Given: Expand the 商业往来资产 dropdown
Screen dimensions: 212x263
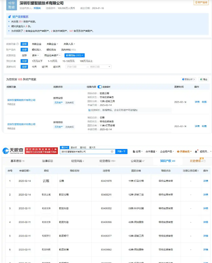Looking at the screenshot, I should (53, 55).
